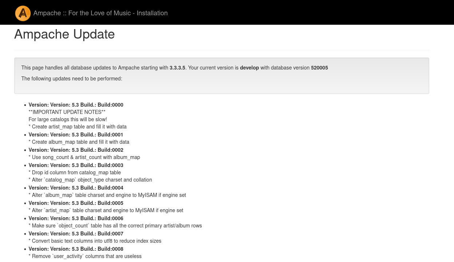The image size is (454, 262).
Task: Click the orange Ampache logo icon
Action: click(23, 13)
